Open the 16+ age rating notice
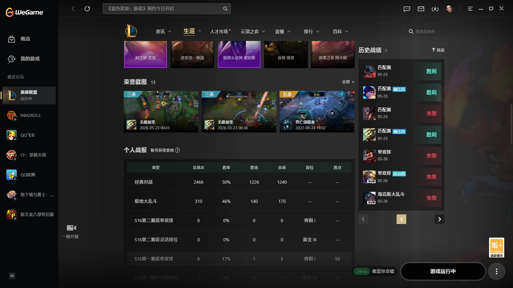This screenshot has height=288, width=513. pos(496,247)
